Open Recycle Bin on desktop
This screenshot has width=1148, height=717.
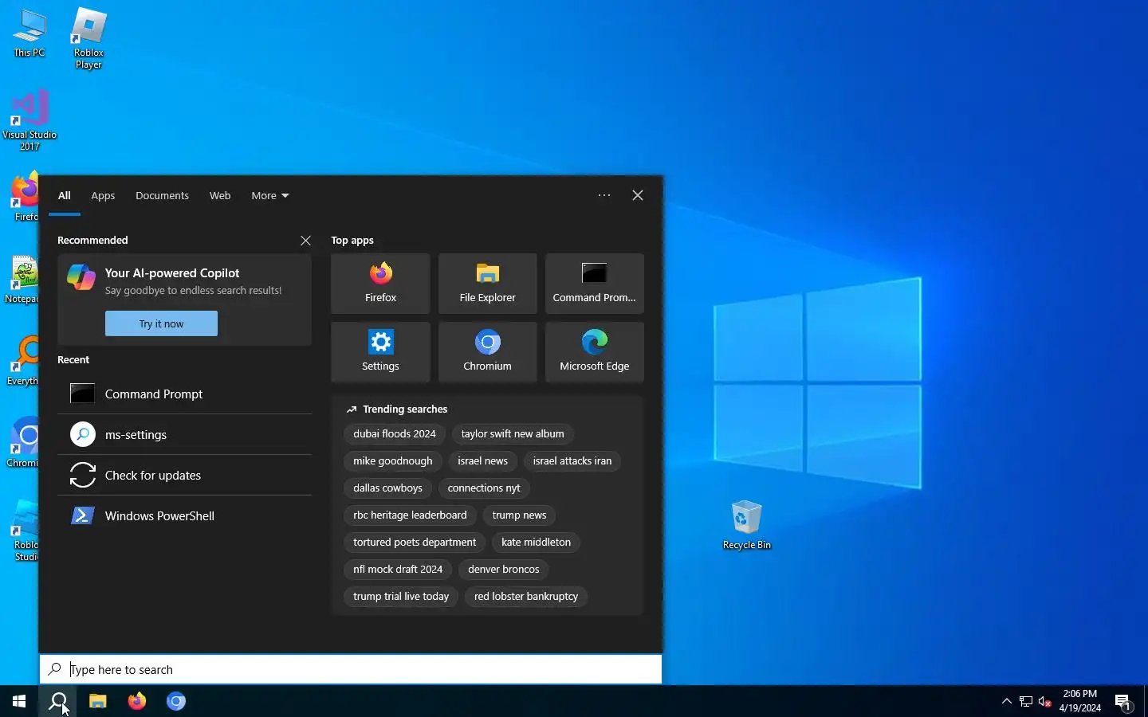point(746,525)
